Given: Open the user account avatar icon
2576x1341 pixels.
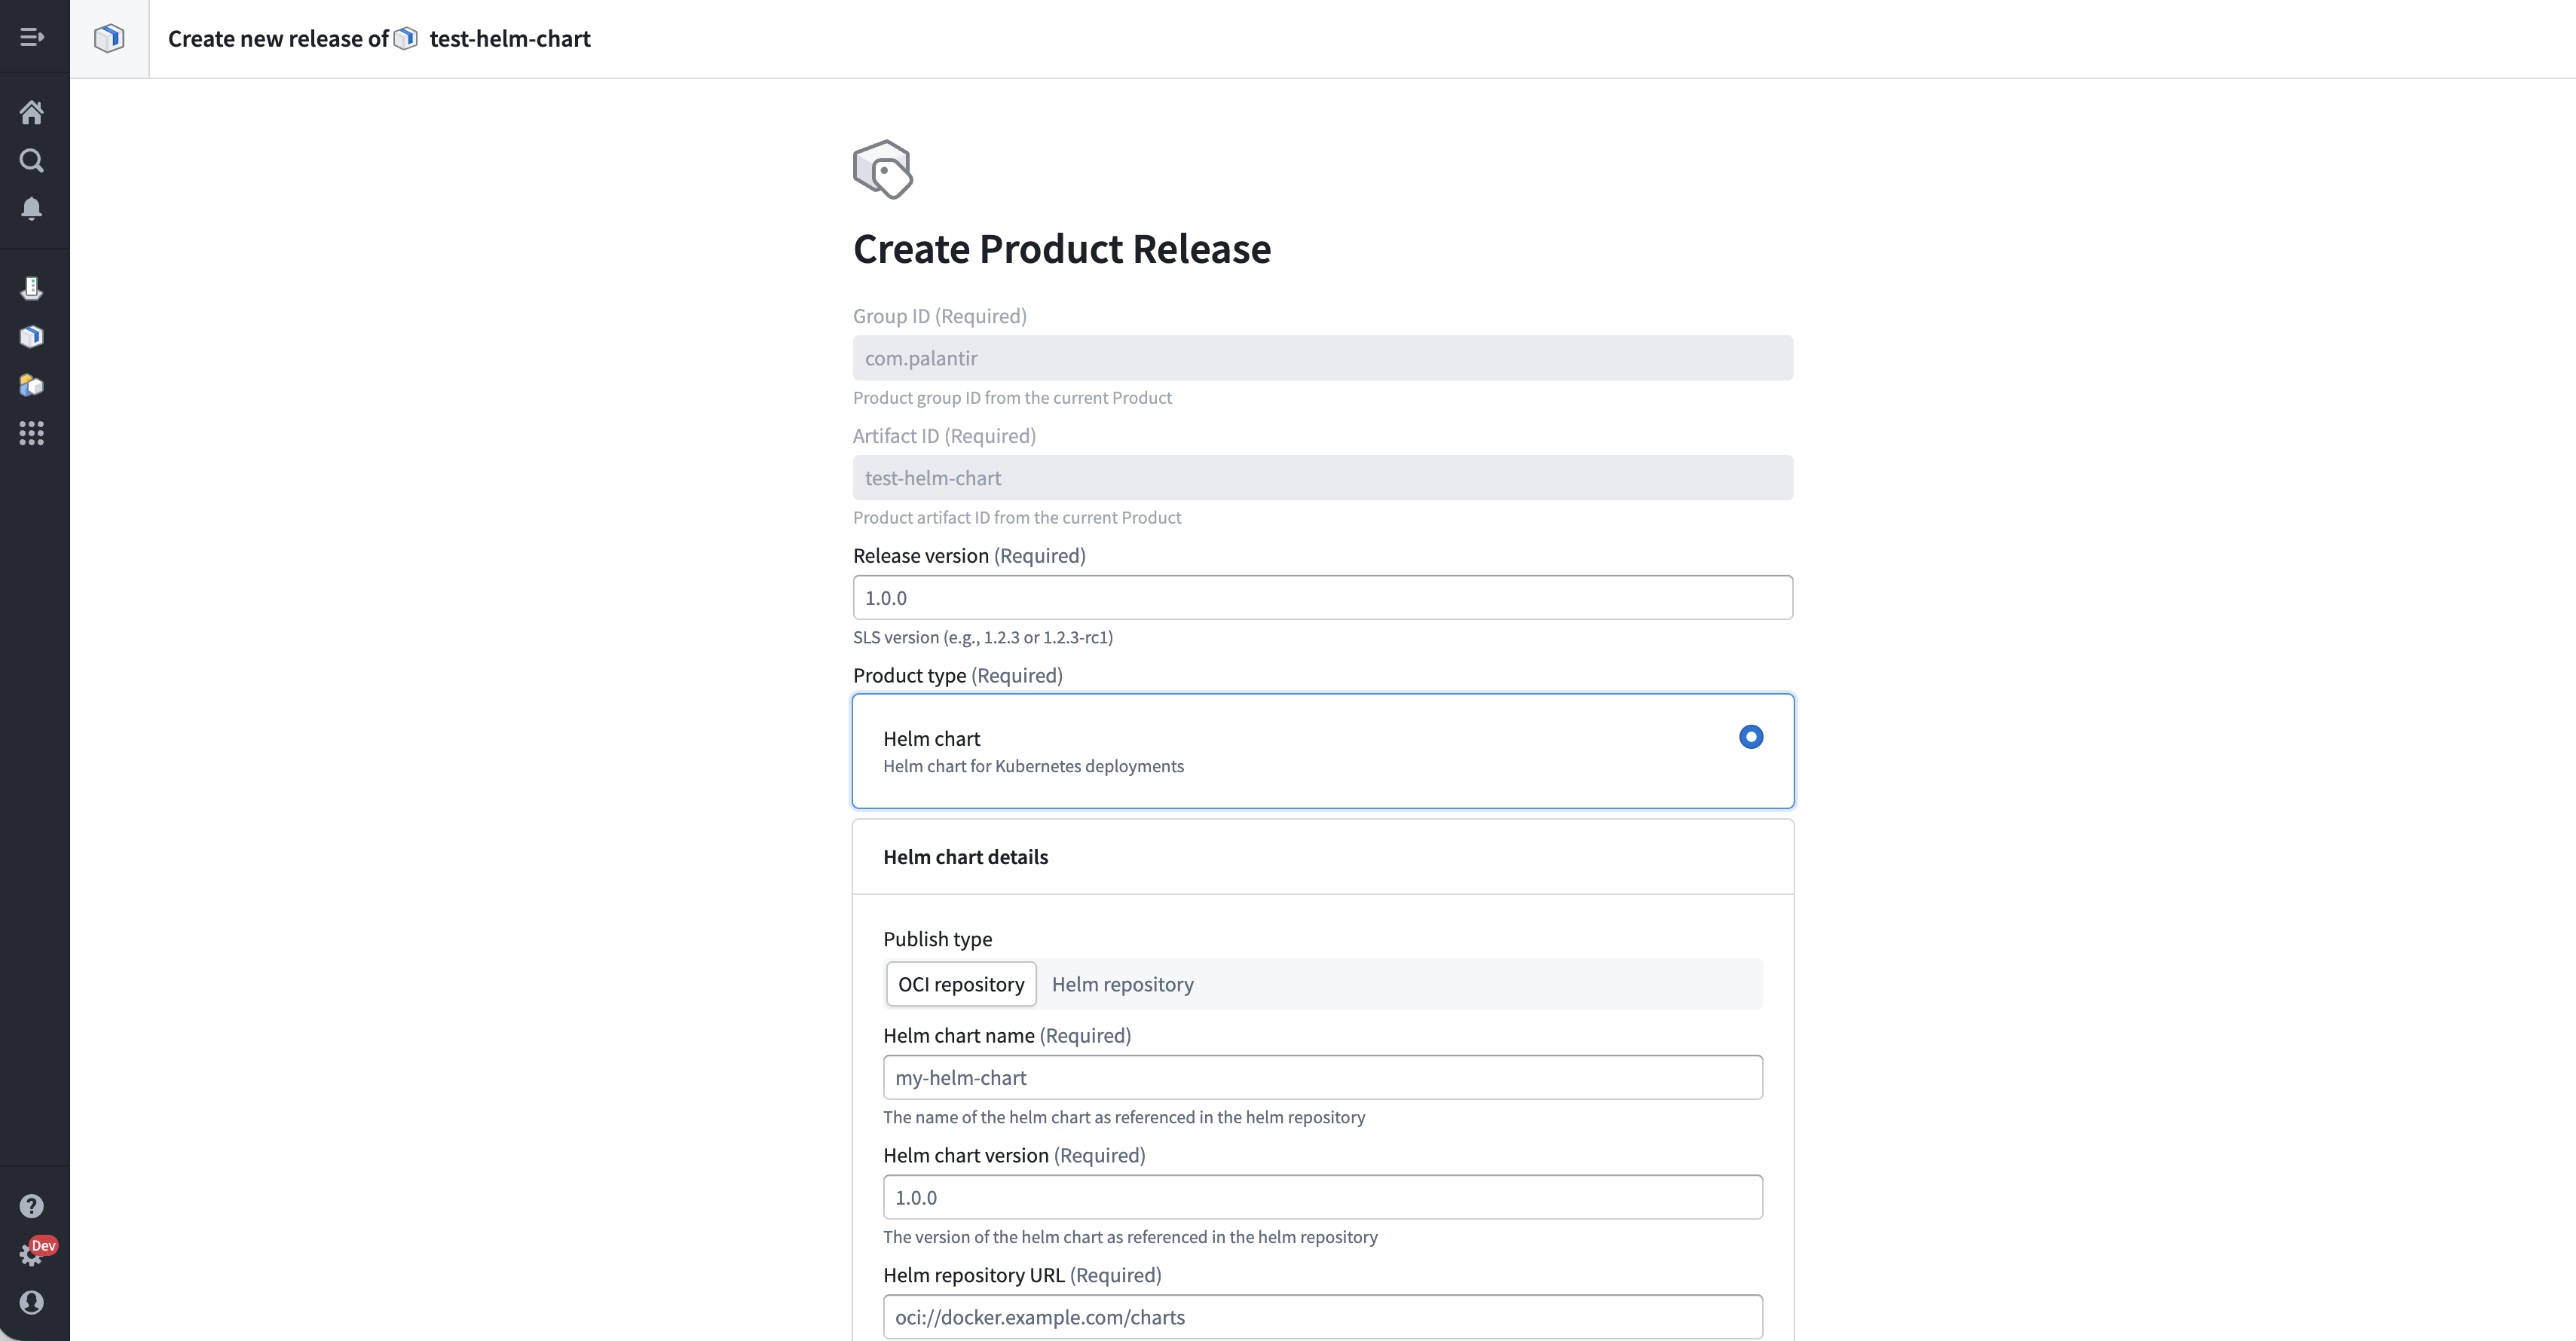Looking at the screenshot, I should [32, 1302].
